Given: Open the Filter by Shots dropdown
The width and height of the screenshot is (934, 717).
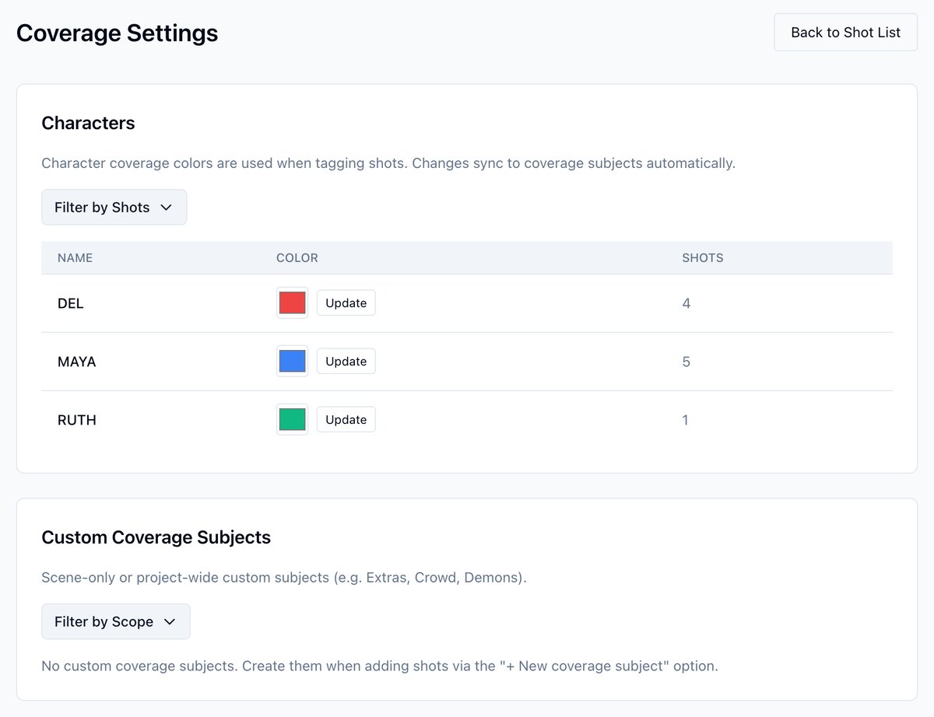Looking at the screenshot, I should pos(114,207).
